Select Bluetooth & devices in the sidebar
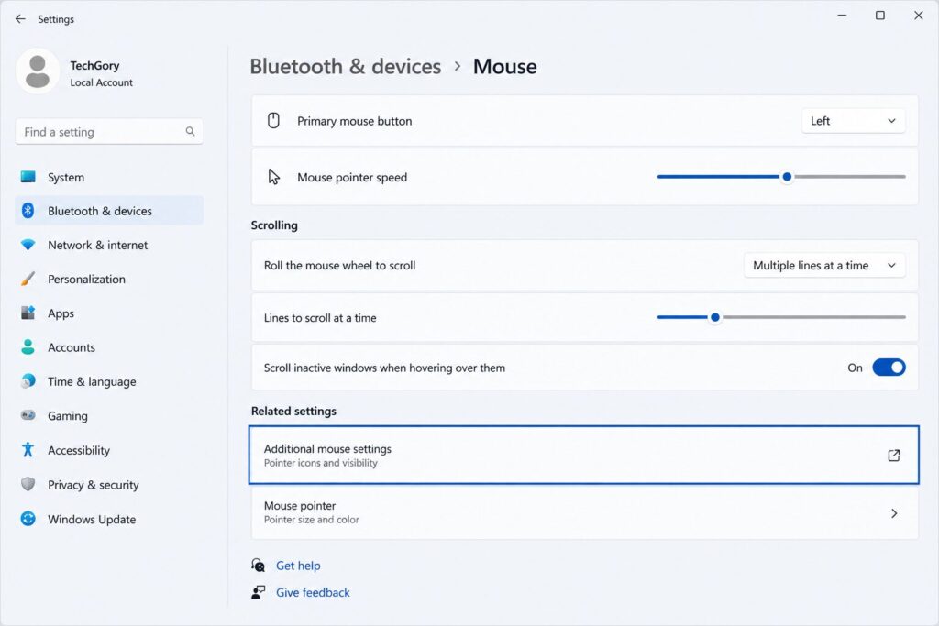This screenshot has height=626, width=939. pos(109,211)
